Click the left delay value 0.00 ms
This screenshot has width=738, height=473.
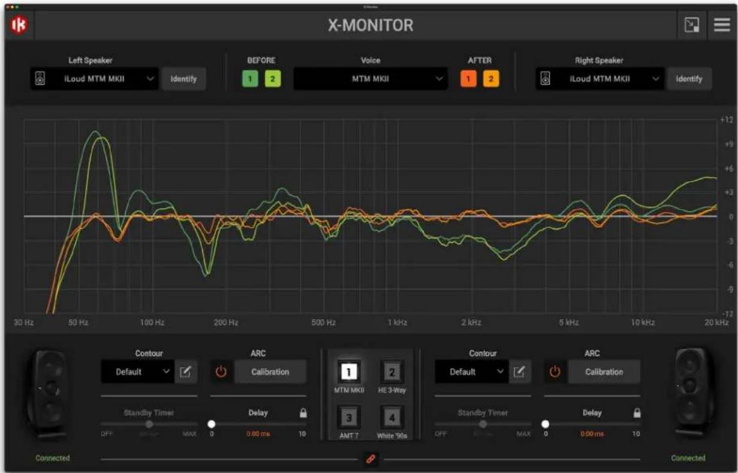pos(258,434)
